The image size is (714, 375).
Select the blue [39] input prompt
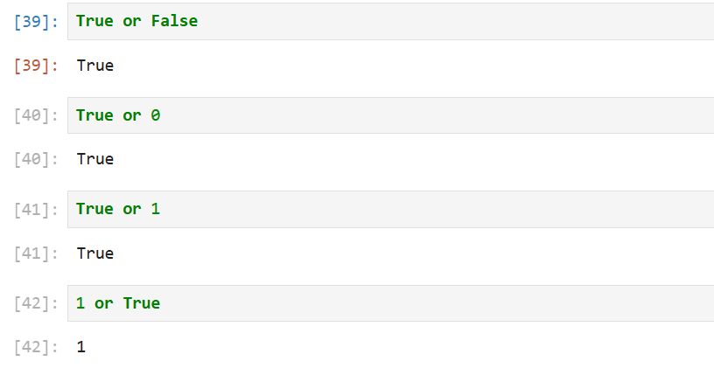pos(36,21)
